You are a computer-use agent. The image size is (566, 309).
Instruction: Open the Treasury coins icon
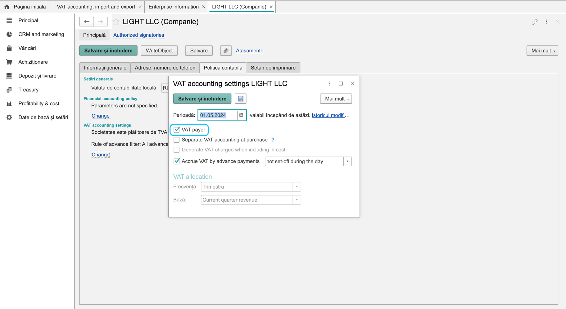click(x=9, y=90)
